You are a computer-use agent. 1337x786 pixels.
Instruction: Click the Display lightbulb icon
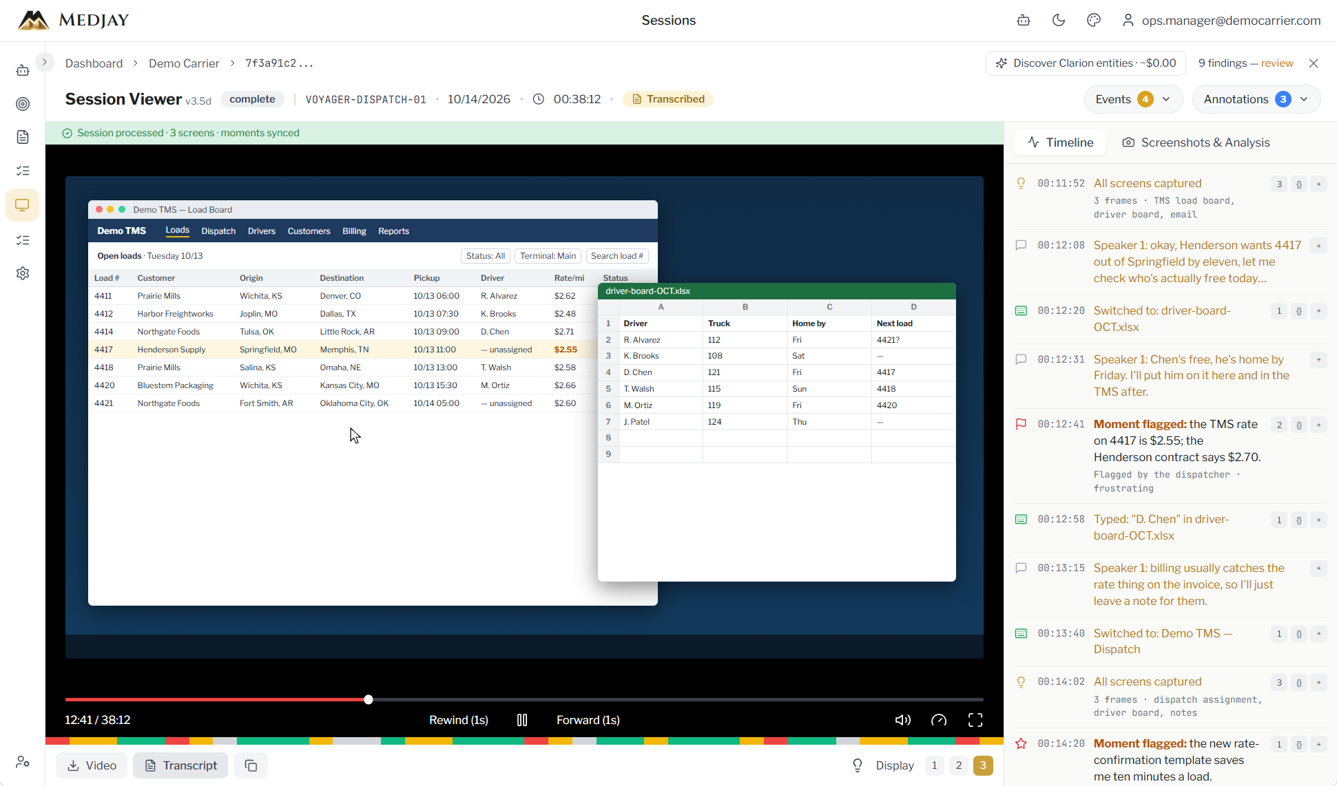(858, 765)
